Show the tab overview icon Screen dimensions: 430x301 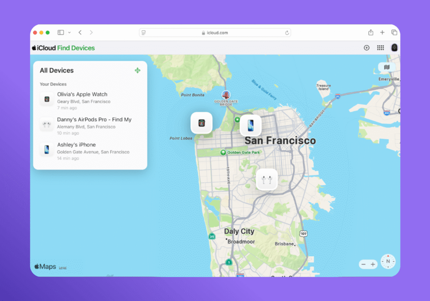[394, 32]
